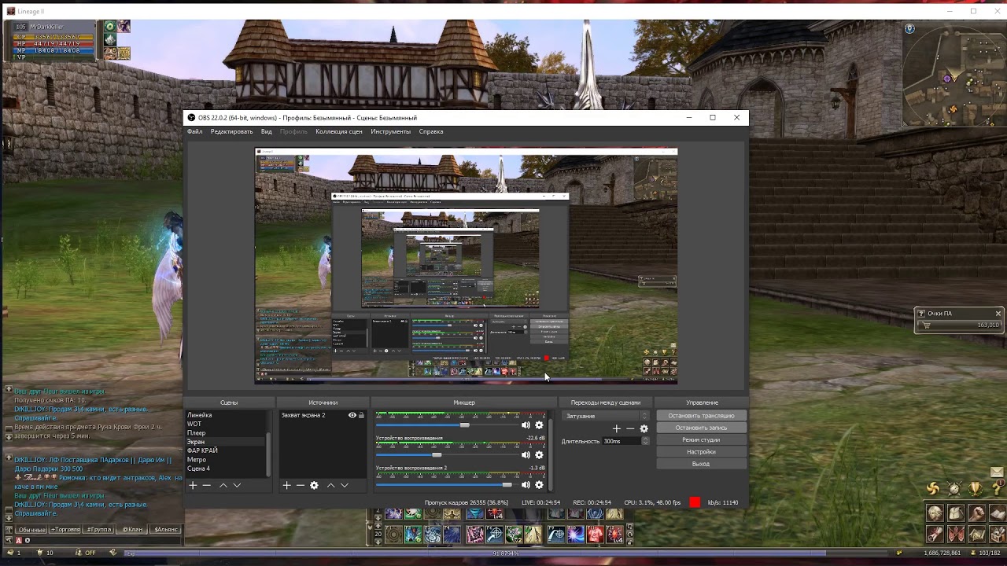Open Настройки settings button
Screen dimensions: 1007x566
tap(701, 452)
